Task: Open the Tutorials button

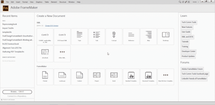Action: 185,42
